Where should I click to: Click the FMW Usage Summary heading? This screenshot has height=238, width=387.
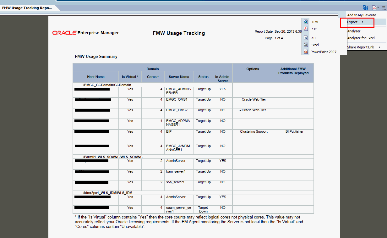(x=96, y=57)
